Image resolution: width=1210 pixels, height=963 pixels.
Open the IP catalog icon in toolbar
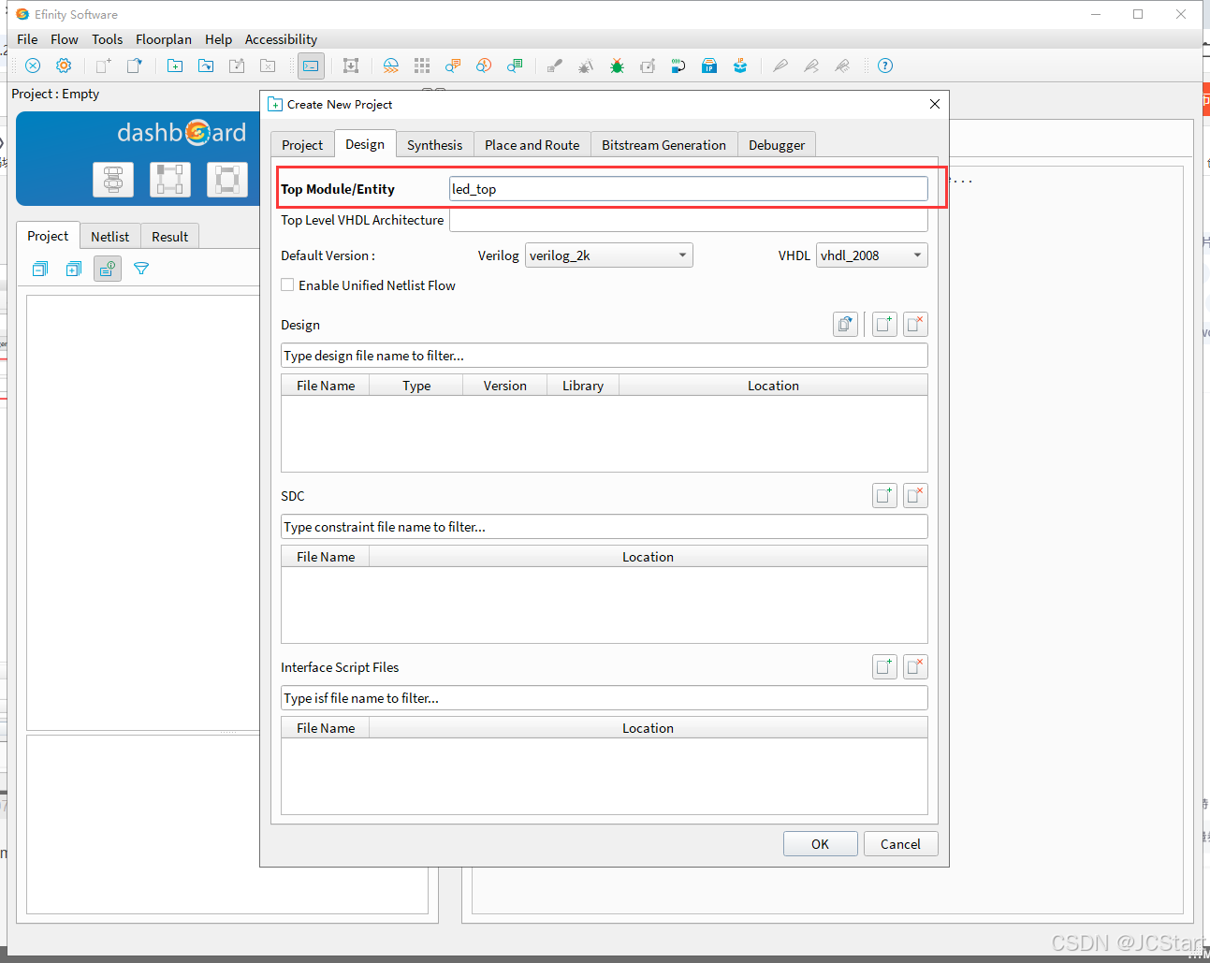pyautogui.click(x=709, y=66)
